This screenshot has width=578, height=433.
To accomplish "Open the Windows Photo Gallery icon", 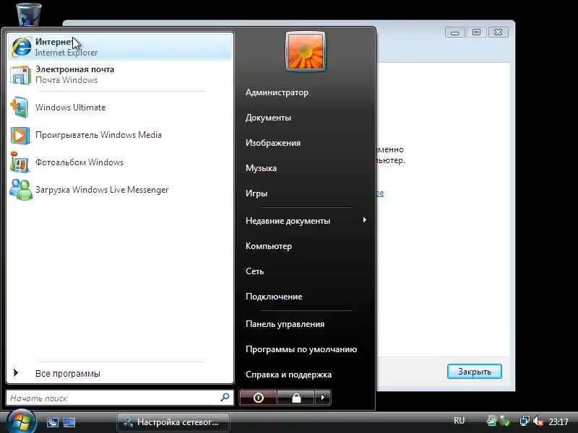I will click(20, 162).
